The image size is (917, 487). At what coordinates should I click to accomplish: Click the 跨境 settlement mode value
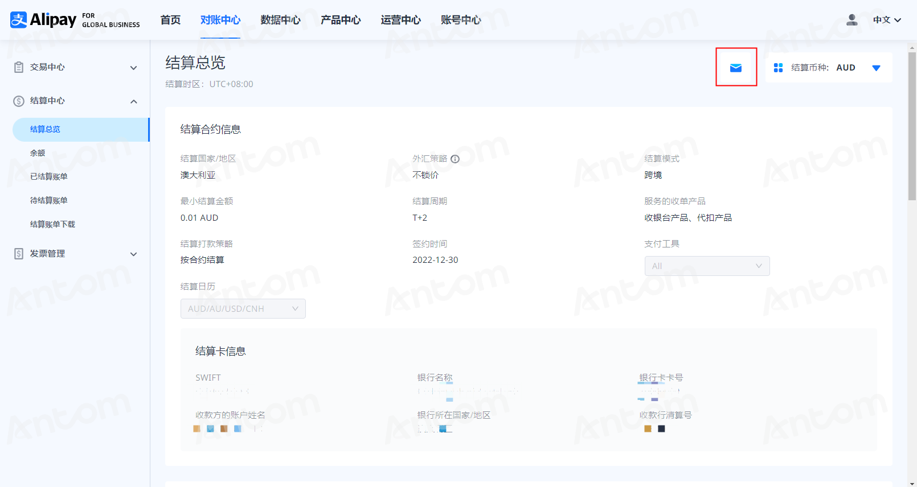653,175
